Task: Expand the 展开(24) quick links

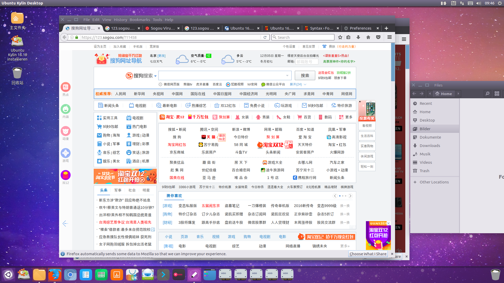Action: tap(298, 84)
